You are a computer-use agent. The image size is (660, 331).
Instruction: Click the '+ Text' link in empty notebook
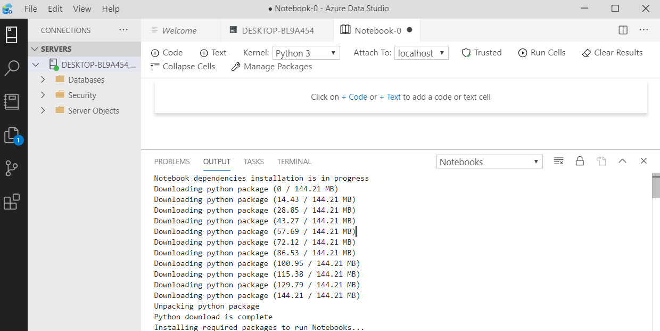tap(390, 97)
